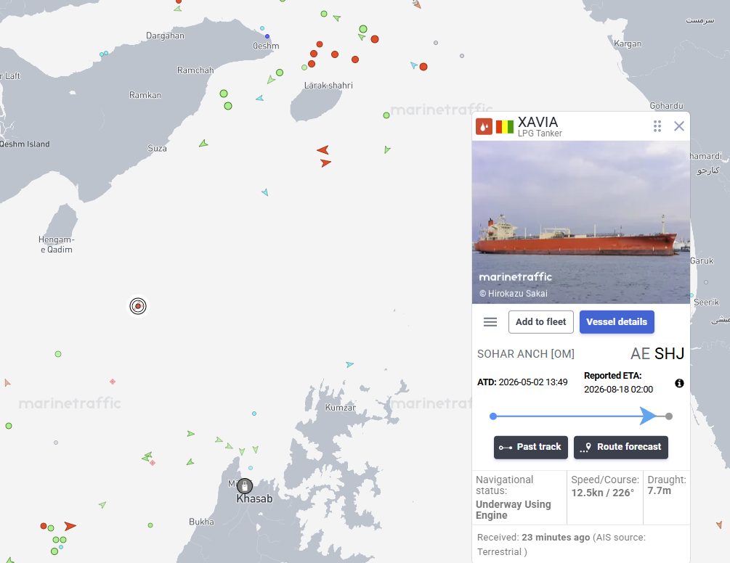Viewport: 730px width, 563px height.
Task: Click the Bukha map label
Action: pyautogui.click(x=202, y=522)
